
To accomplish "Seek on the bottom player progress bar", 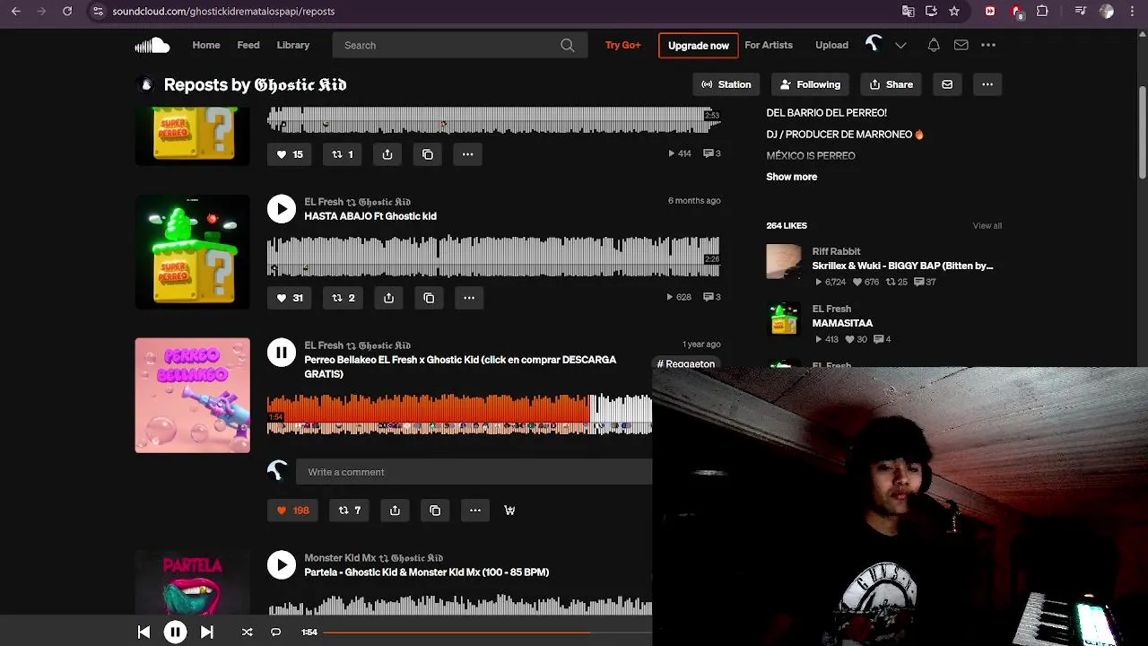I will click(487, 632).
